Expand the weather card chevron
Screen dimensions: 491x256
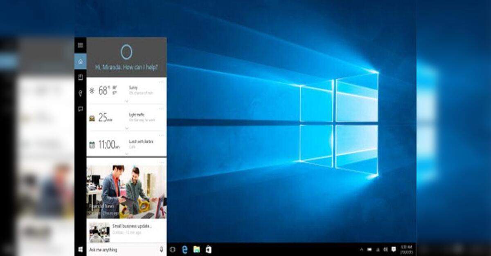(x=126, y=101)
